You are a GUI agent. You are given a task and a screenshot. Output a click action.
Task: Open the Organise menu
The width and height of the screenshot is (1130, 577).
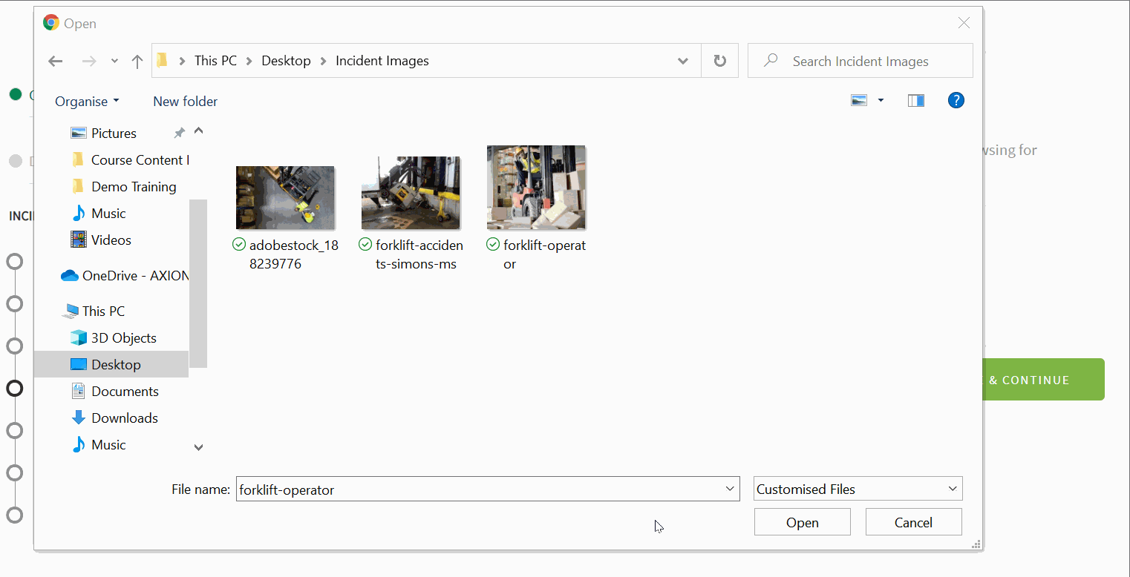[86, 102]
